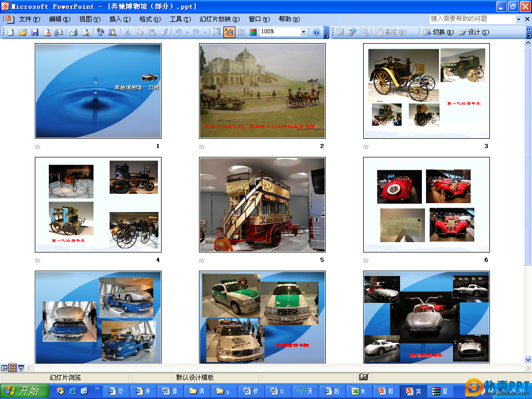Click the Paste clipboard icon
Image resolution: width=532 pixels, height=399 pixels.
pos(152,32)
